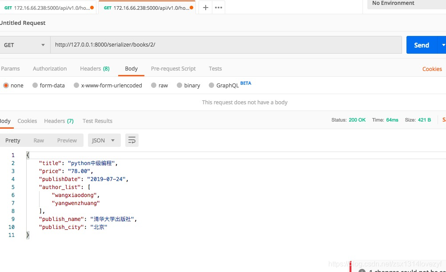Click the request URL input field
Screen dimensions: 446x272
(x=226, y=45)
